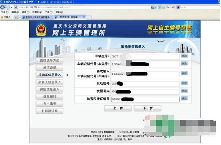The width and height of the screenshot is (221, 145).
Task: Select the 机动车信息录入 sidebar step
Action: click(x=50, y=75)
